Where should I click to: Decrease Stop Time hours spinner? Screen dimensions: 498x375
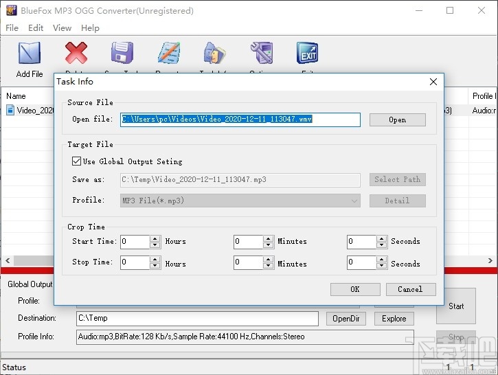[155, 266]
